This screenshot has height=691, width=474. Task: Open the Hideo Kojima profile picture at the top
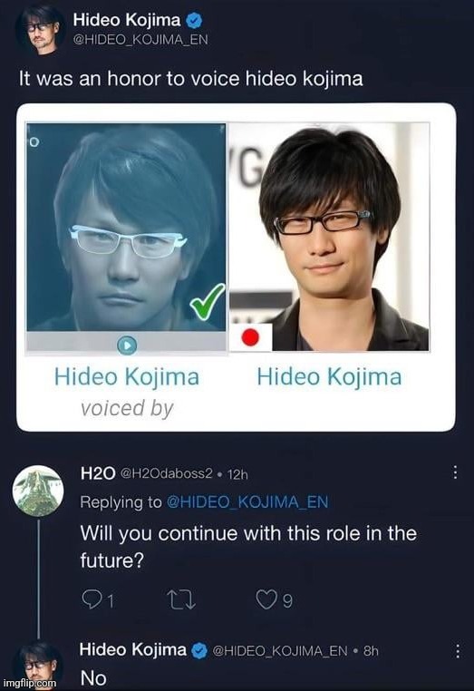pyautogui.click(x=41, y=30)
